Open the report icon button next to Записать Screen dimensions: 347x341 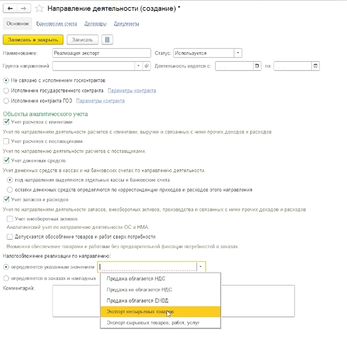(107, 40)
